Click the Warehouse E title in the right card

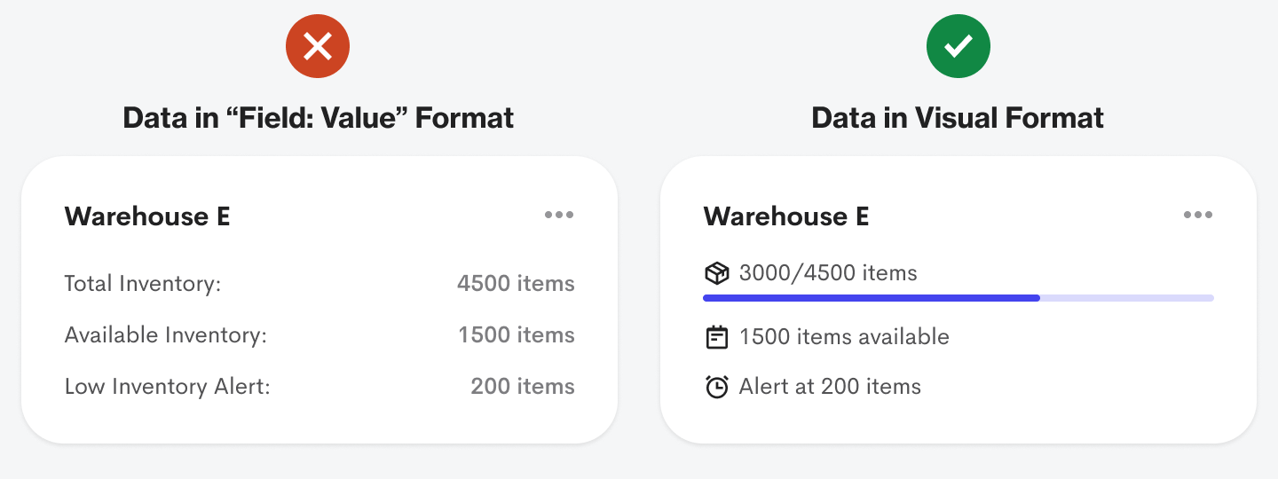(x=786, y=216)
